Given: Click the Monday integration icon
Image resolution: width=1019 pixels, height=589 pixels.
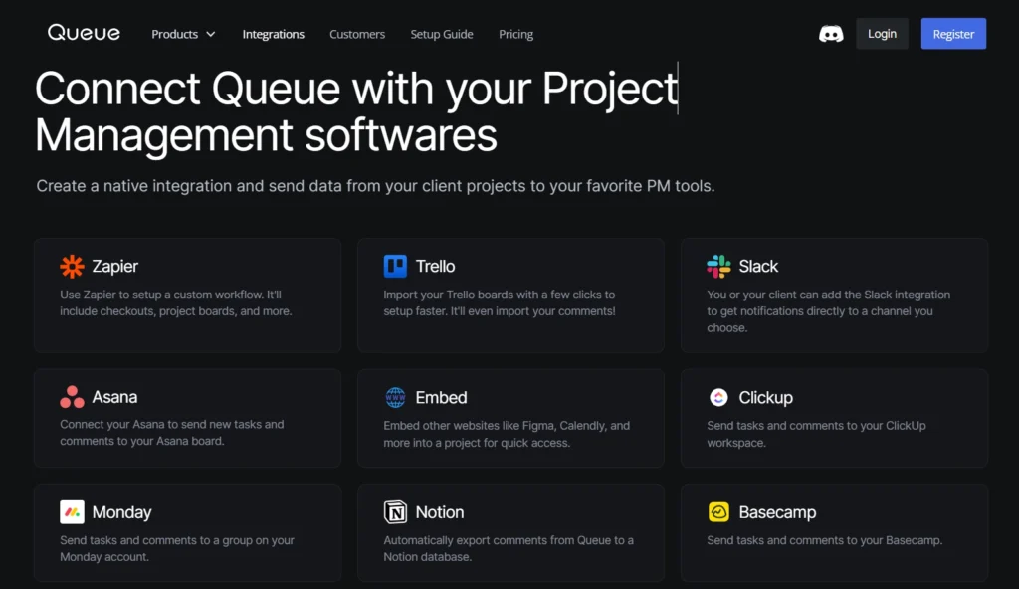Looking at the screenshot, I should click(x=71, y=511).
